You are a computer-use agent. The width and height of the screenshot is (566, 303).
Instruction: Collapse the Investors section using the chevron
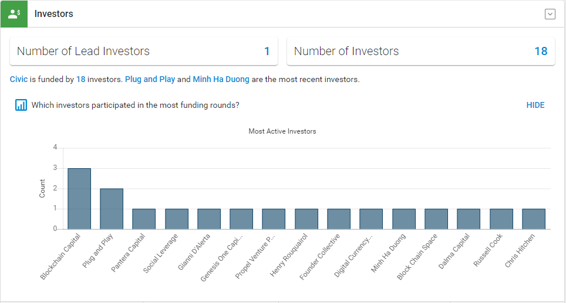(550, 14)
